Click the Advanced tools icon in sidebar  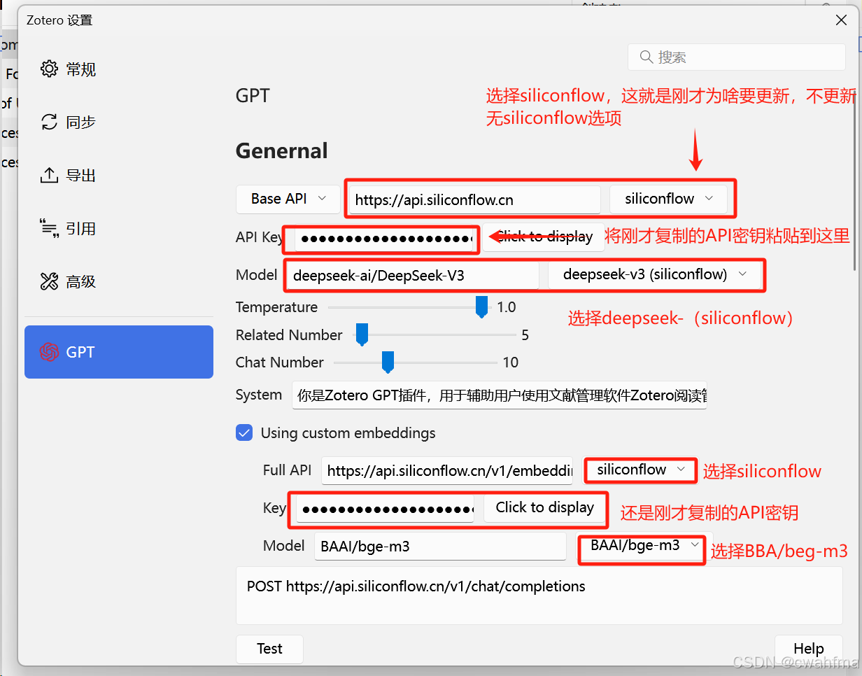point(49,282)
